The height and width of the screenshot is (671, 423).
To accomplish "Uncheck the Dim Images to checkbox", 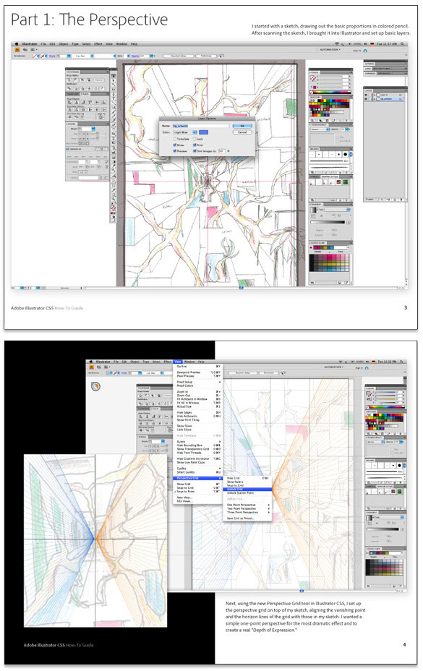I will pos(195,151).
